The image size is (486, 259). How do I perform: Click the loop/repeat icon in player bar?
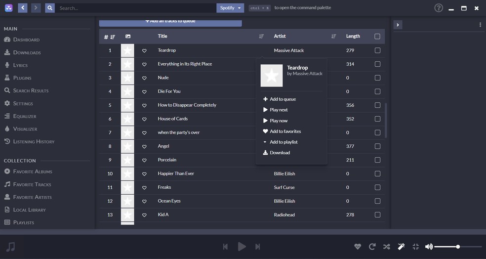click(x=372, y=247)
